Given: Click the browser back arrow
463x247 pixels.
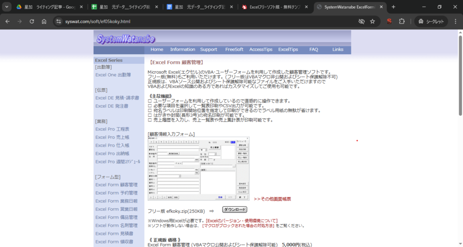Looking at the screenshot, I should click(x=7, y=21).
